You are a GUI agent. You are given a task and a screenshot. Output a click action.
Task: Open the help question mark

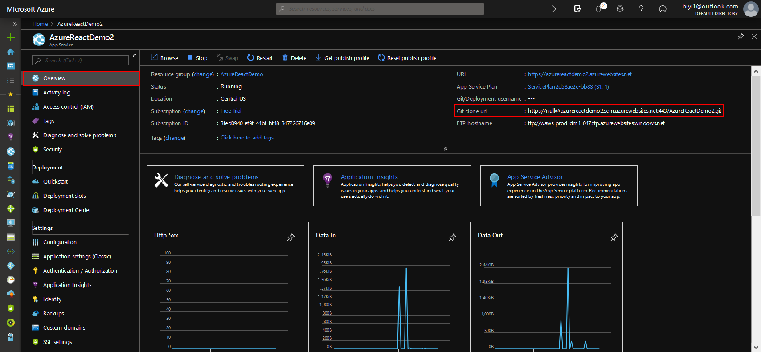click(x=642, y=9)
